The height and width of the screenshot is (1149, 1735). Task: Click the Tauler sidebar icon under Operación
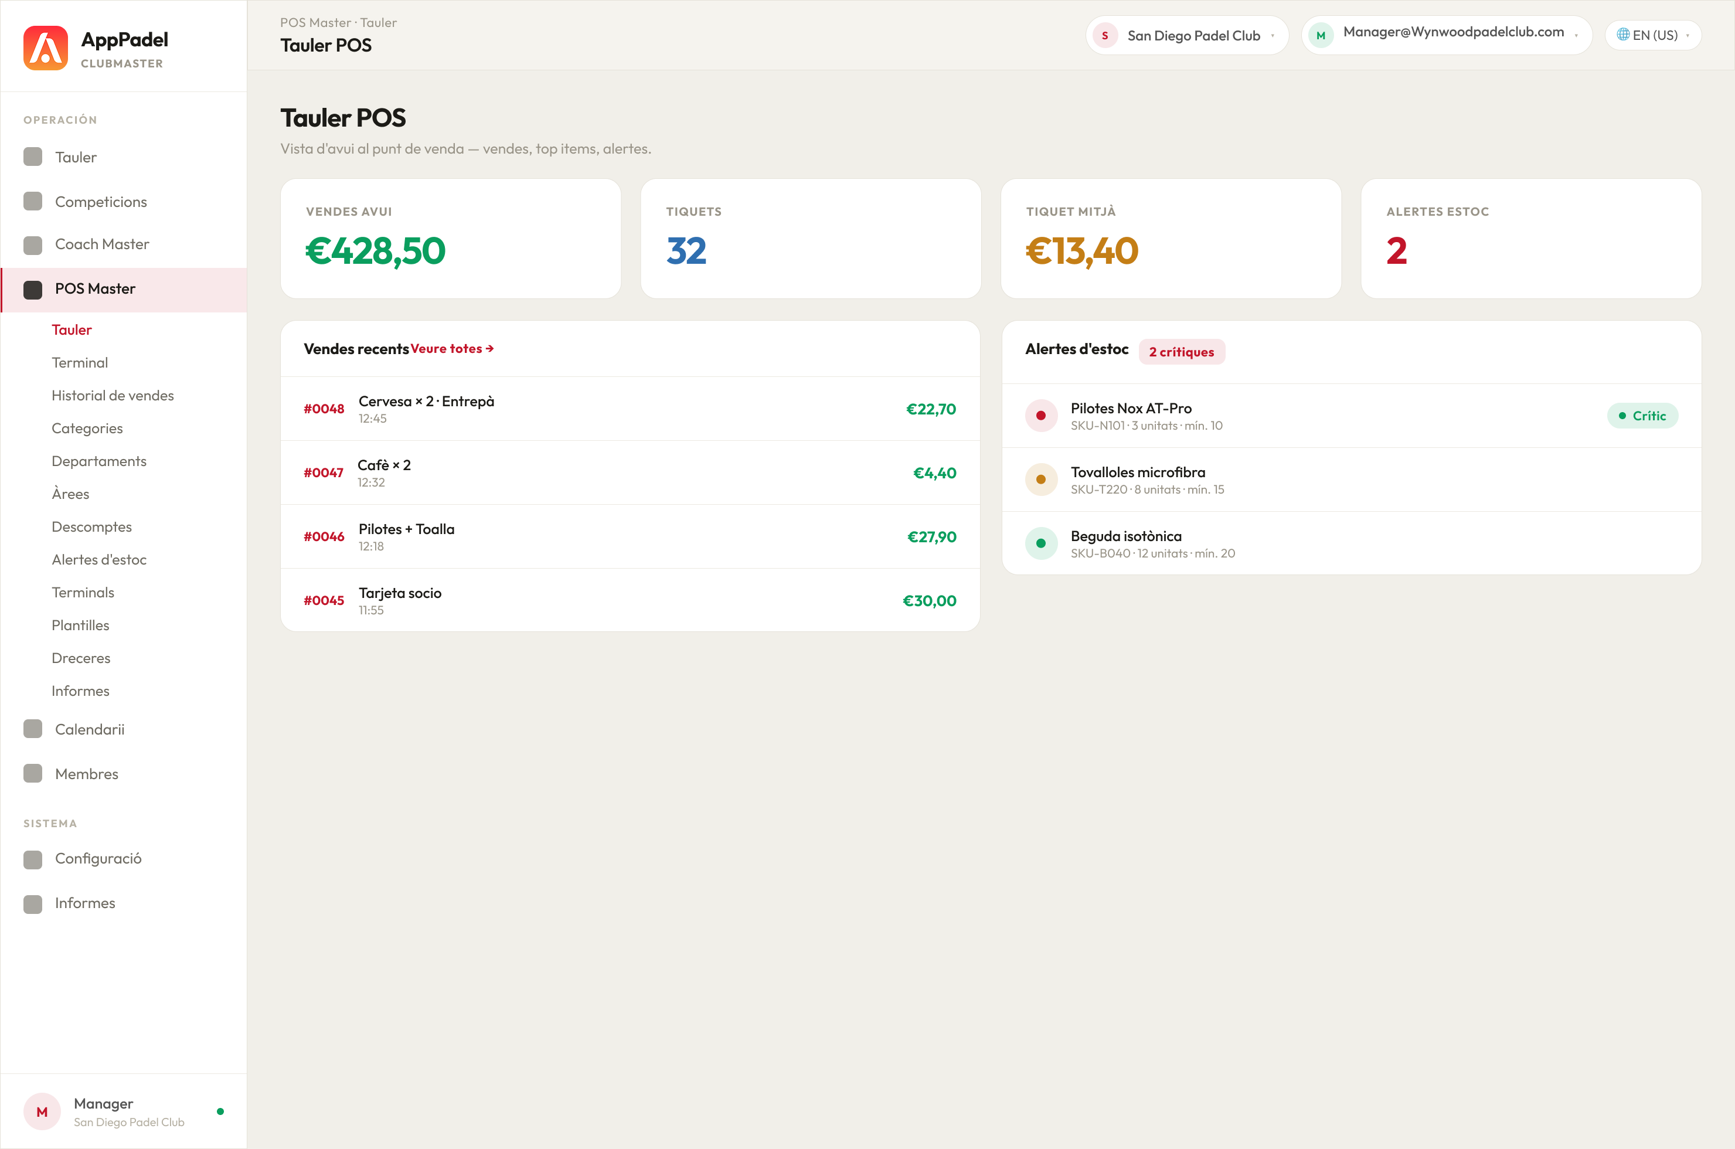(x=33, y=157)
